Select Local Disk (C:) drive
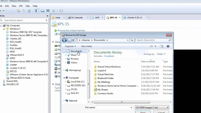The height and width of the screenshot is (113, 201). coord(77,82)
